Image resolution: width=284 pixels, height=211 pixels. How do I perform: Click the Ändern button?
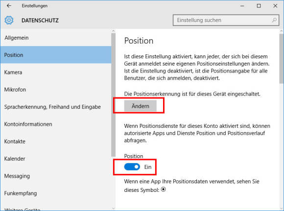140,106
